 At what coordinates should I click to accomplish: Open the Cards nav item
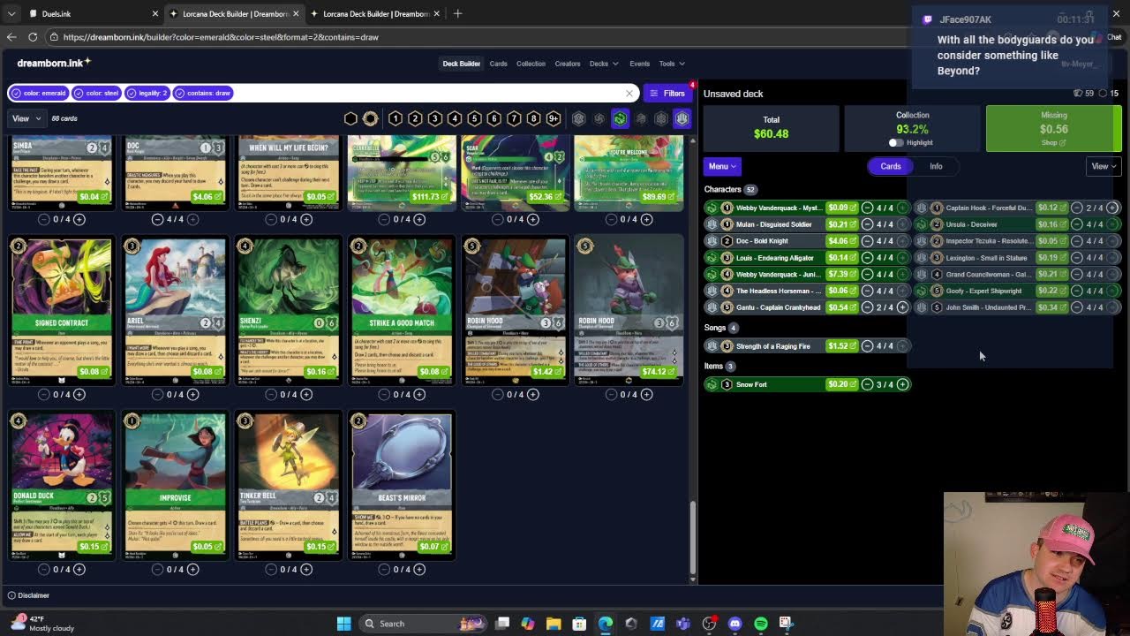pyautogui.click(x=498, y=64)
